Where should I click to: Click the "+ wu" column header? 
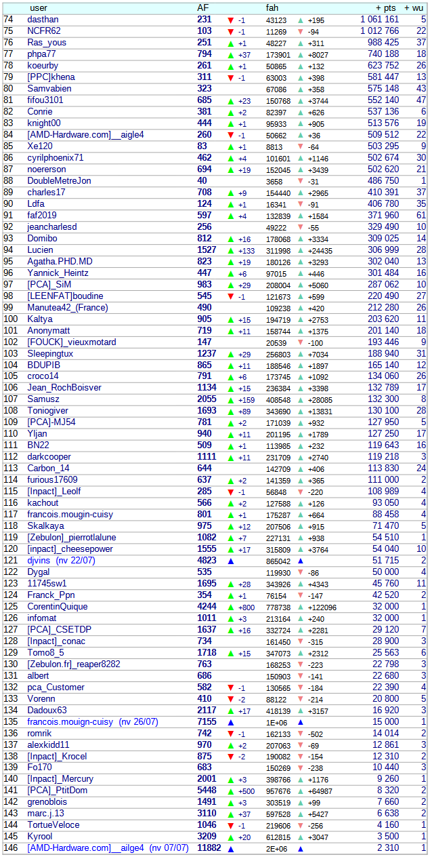[x=415, y=7]
